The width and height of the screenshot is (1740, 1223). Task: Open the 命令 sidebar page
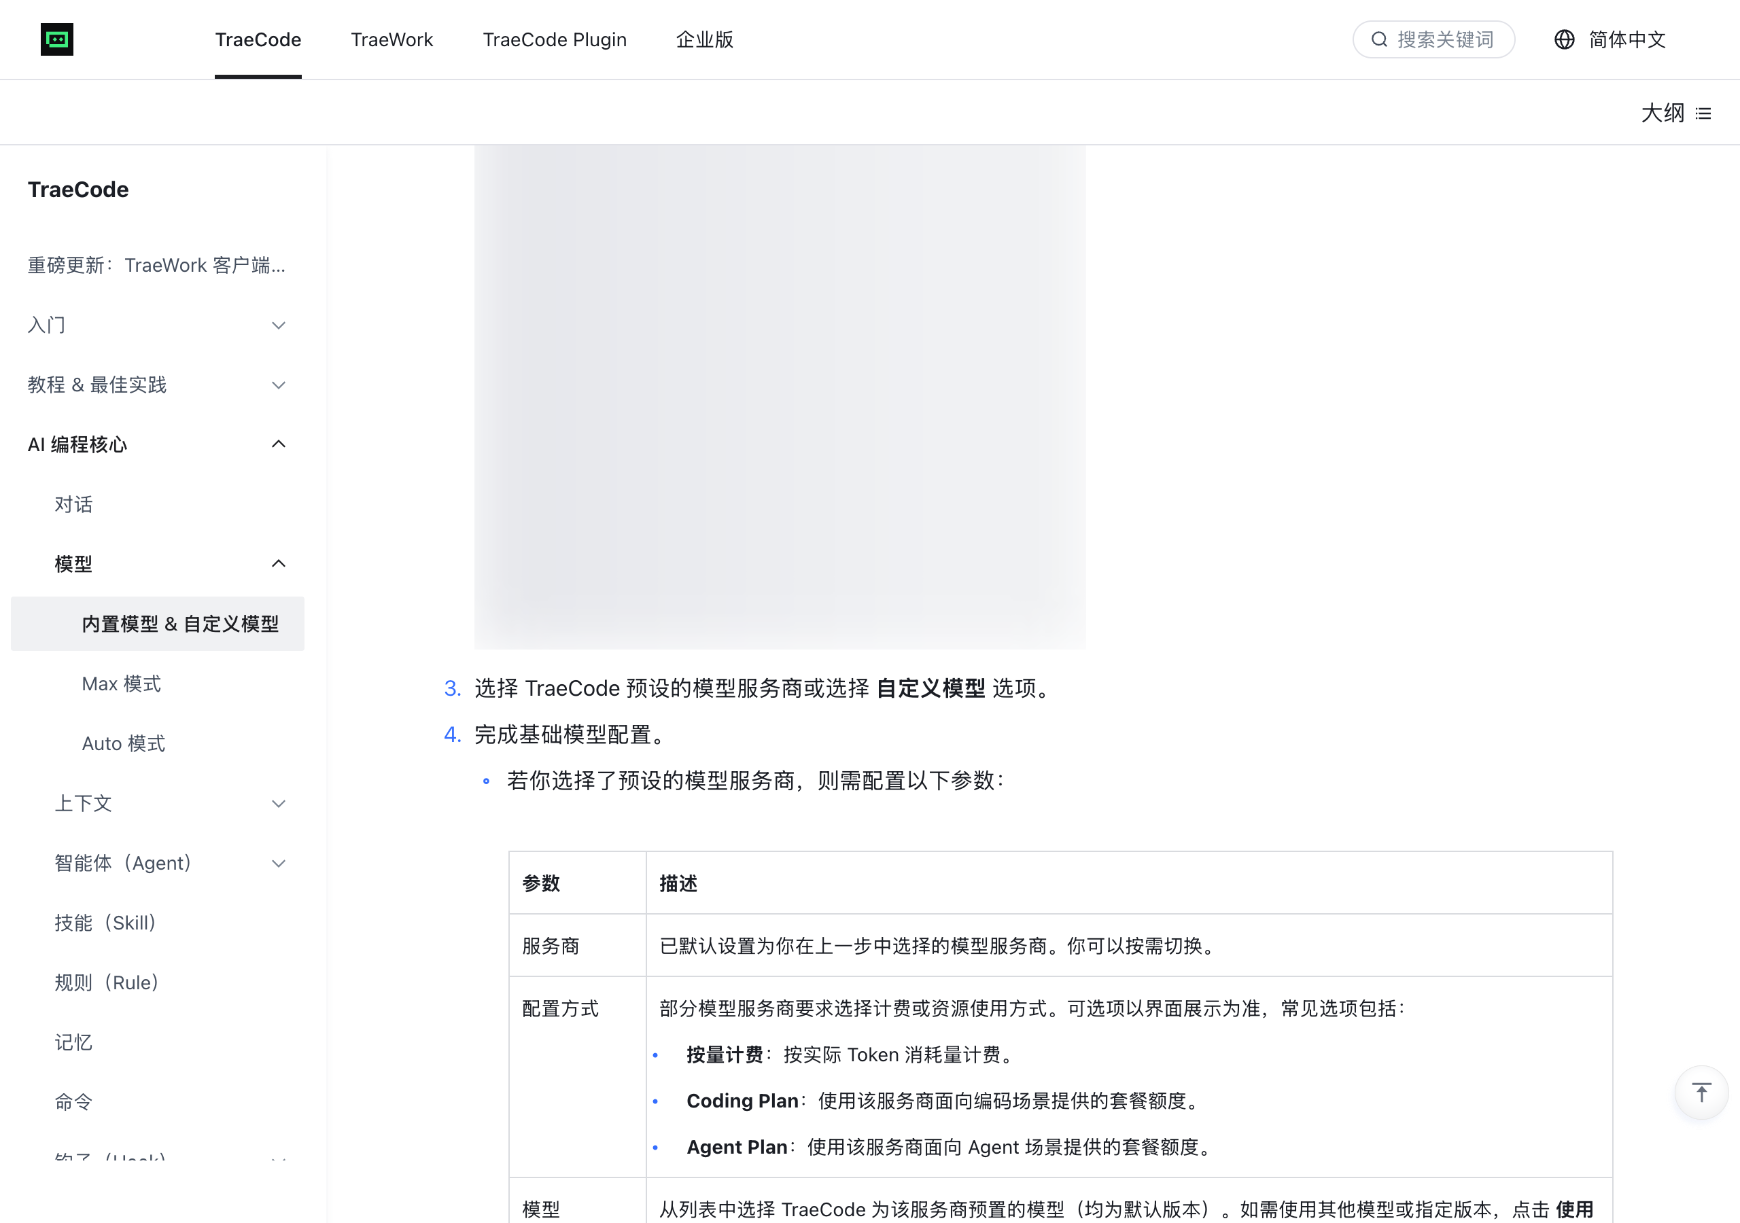73,1102
